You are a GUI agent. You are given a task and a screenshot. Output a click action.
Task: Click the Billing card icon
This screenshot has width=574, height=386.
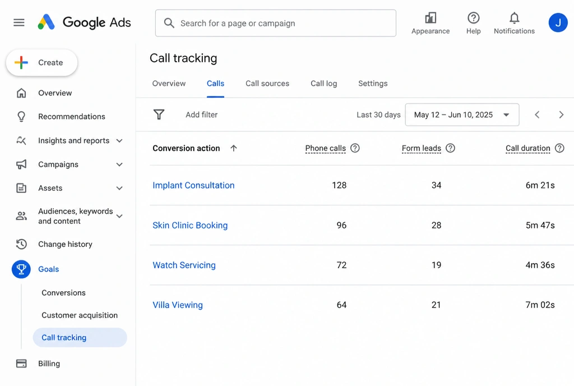[x=21, y=364]
